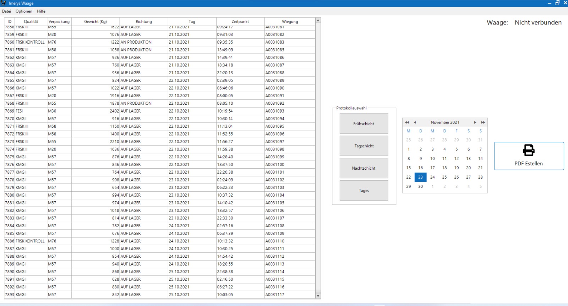Click the scroll up arrow of table
This screenshot has height=306, width=568.
coord(318,21)
